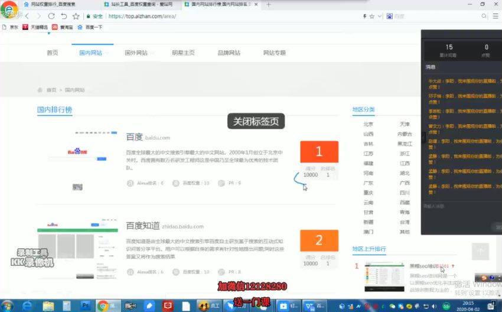Open the 百度一下 bookmark

(90, 27)
